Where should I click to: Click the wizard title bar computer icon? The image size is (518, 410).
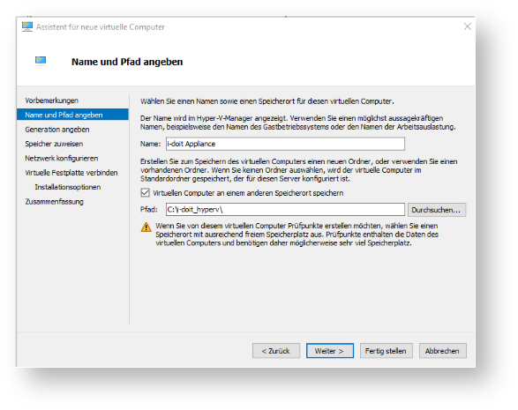27,26
